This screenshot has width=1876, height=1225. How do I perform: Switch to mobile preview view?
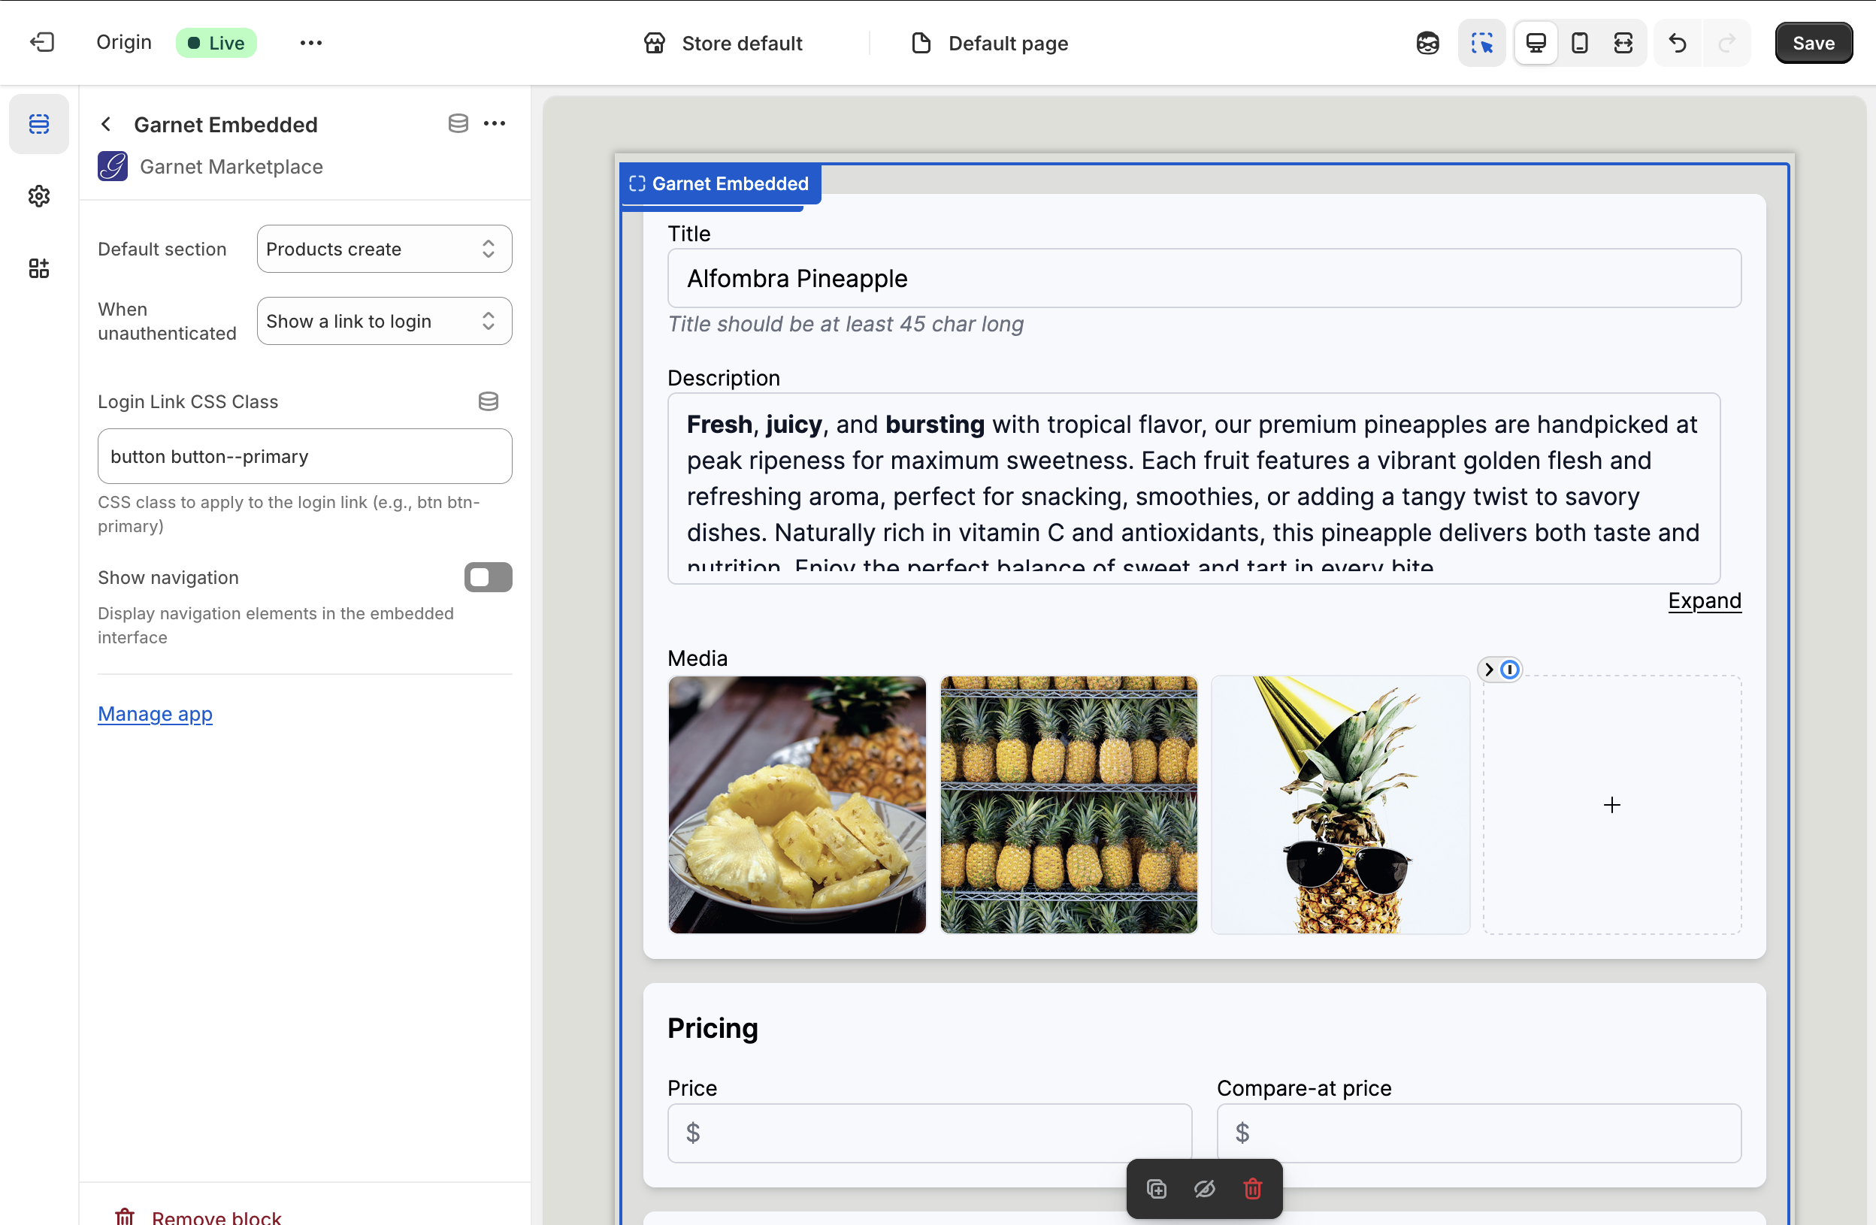click(1579, 43)
